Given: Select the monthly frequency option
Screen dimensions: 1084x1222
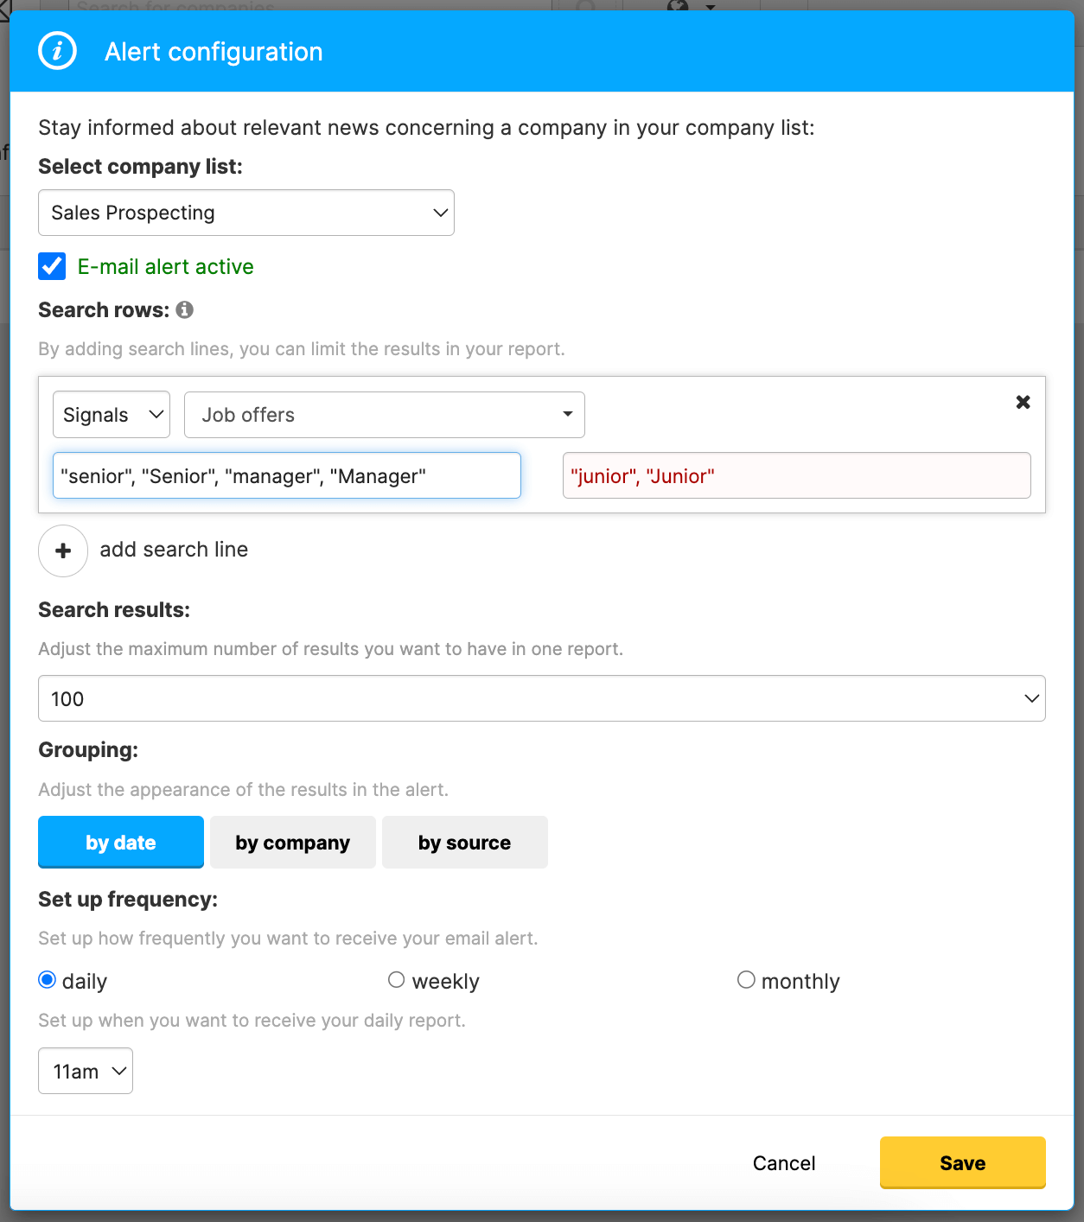Looking at the screenshot, I should tap(747, 979).
